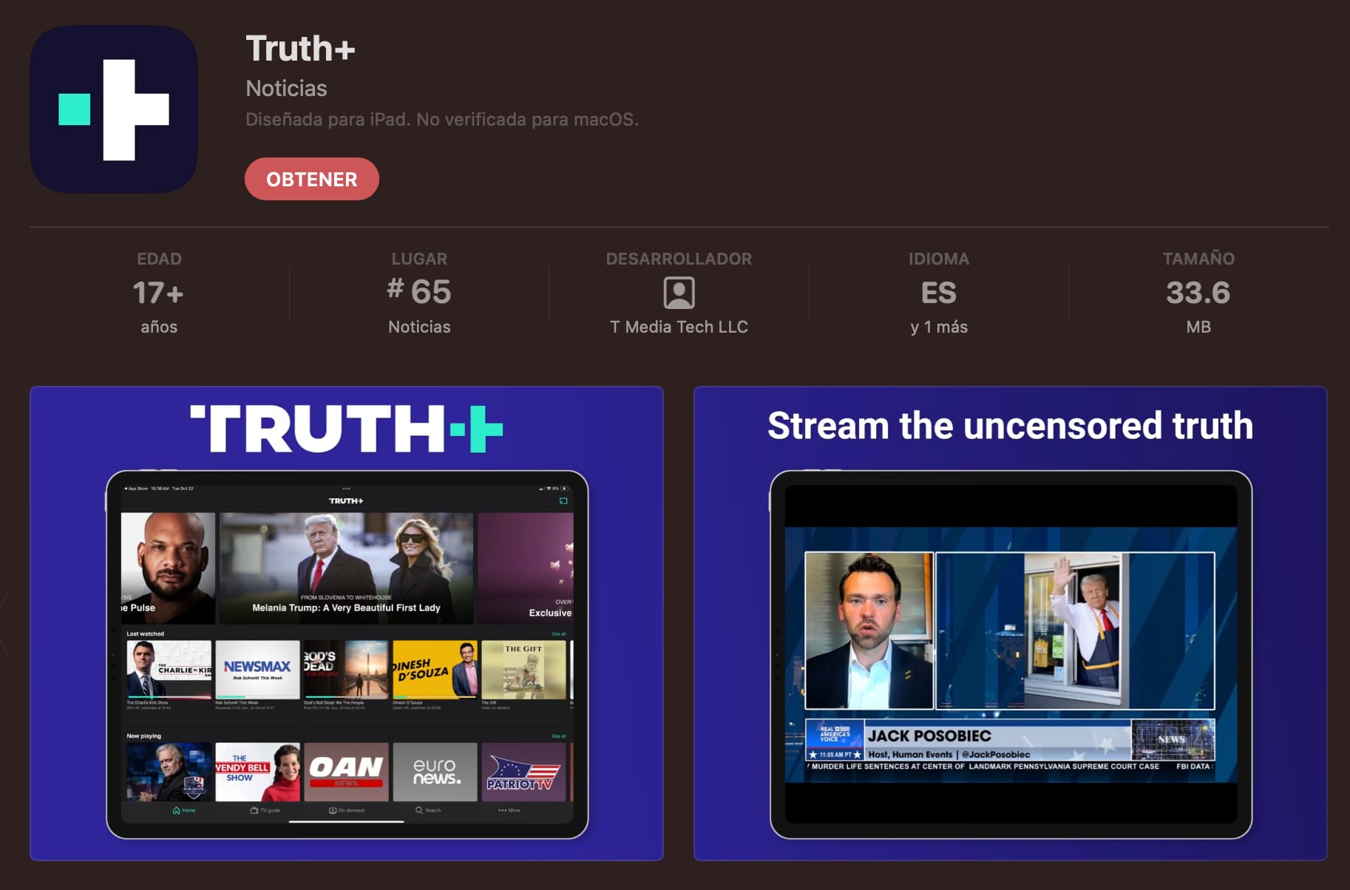Click the On demand icon in the iPad preview
Screen dimensions: 1350x890
click(x=333, y=810)
